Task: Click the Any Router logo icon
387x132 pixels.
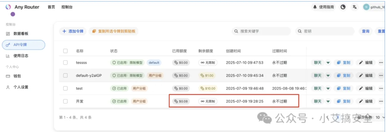Action: (8, 7)
